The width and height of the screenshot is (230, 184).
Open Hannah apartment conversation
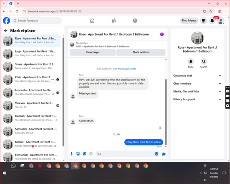[x=31, y=118]
